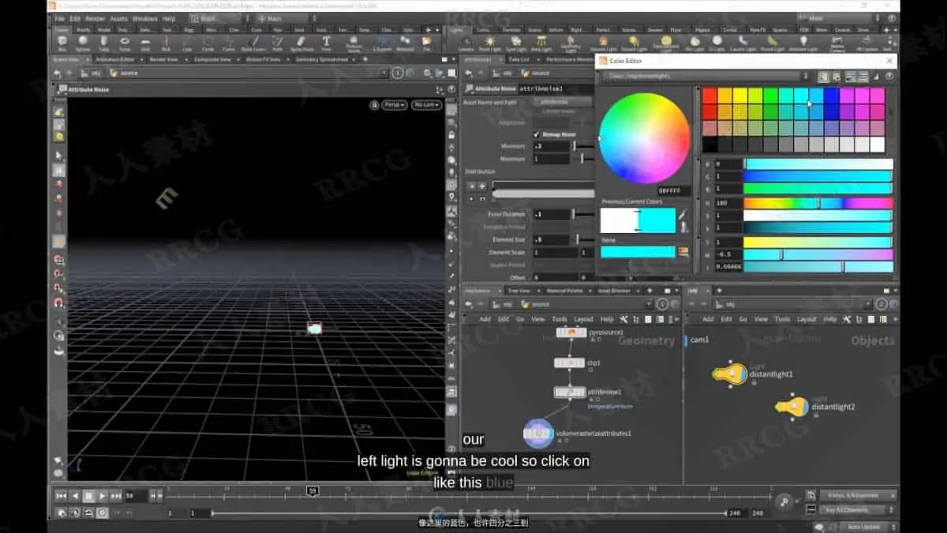Create a Tube from the shelf

103,43
